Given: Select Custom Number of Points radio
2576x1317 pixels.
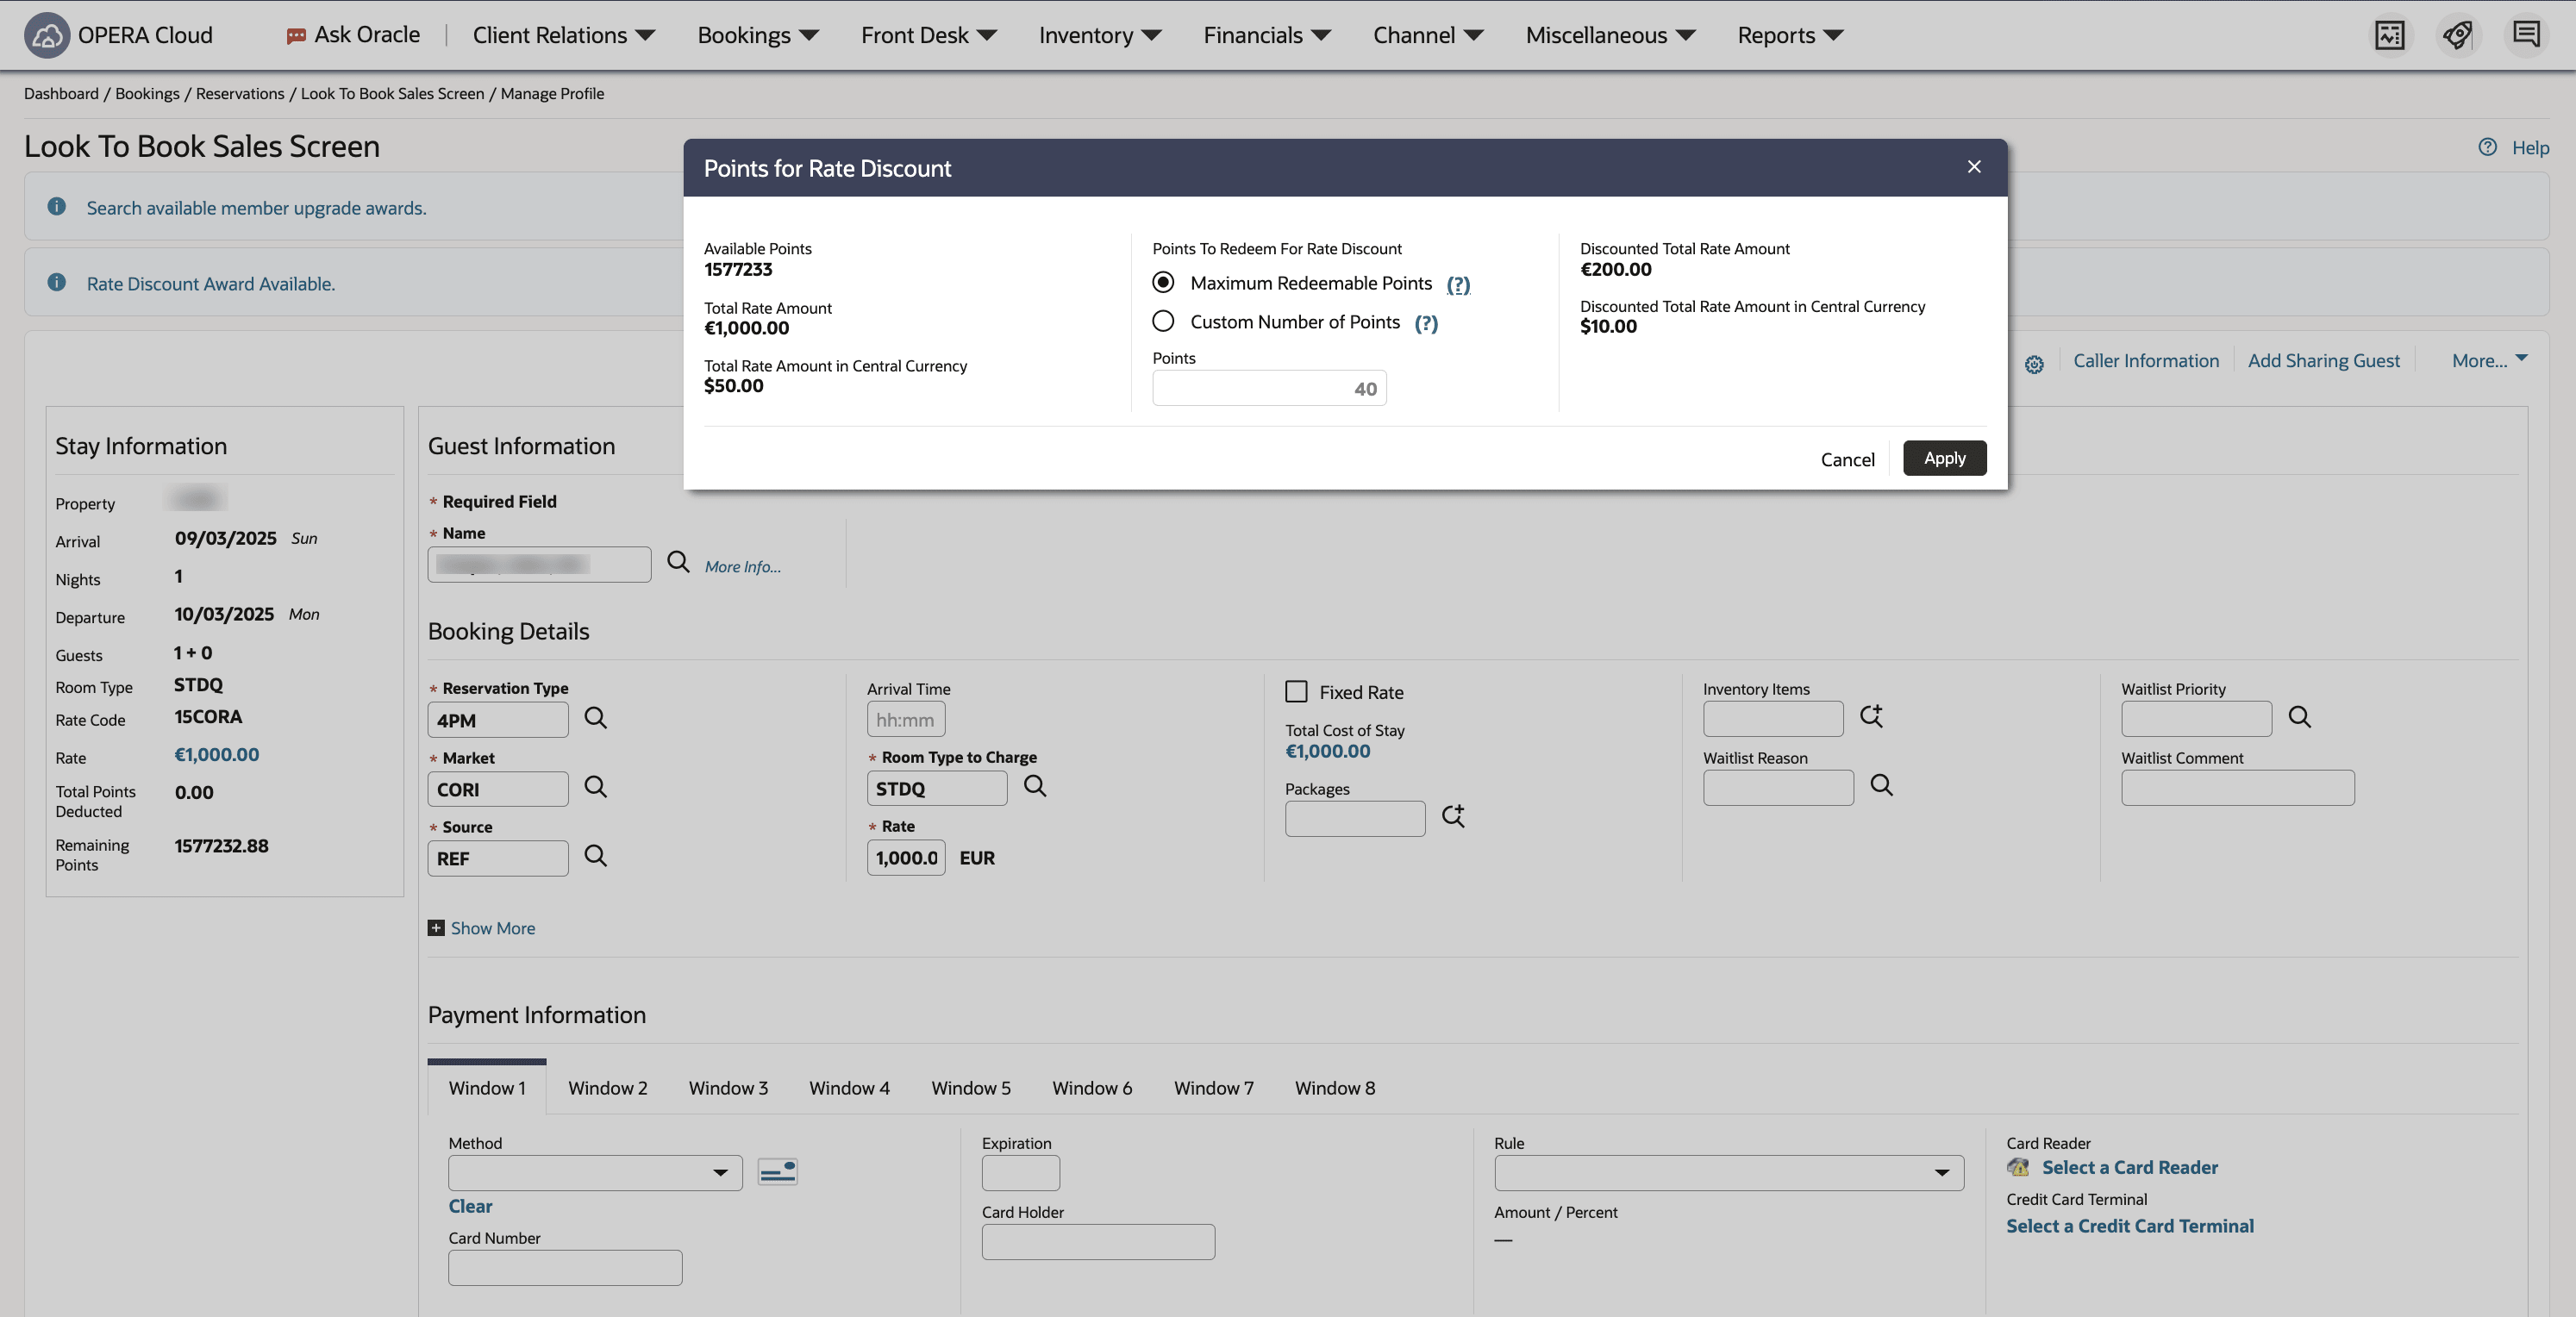Looking at the screenshot, I should click(1163, 321).
